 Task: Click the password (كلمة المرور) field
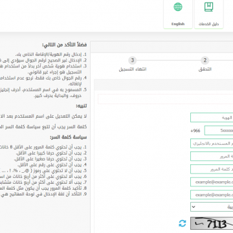click(x=212, y=157)
